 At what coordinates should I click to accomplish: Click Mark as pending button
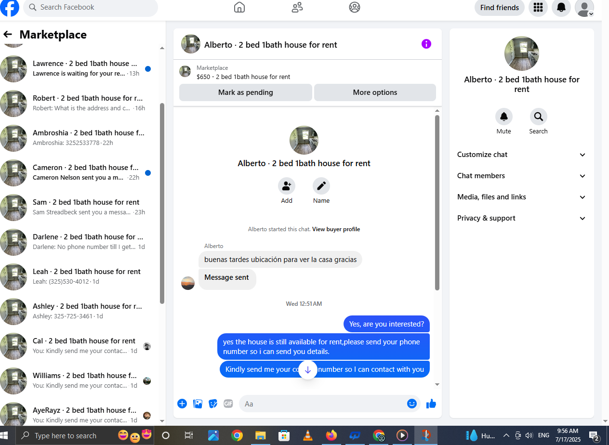point(246,92)
